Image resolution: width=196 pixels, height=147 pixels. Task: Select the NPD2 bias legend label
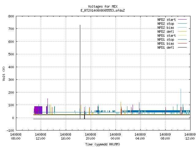pos(166,28)
